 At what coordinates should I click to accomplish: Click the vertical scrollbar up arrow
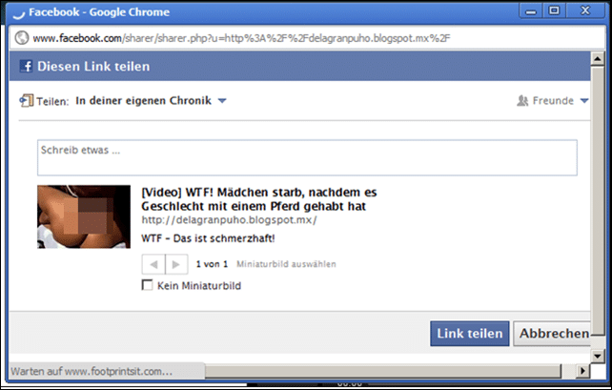coord(598,58)
